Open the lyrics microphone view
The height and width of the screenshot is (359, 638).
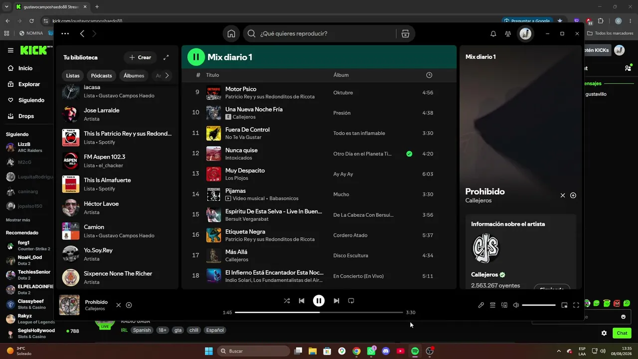tap(481, 305)
